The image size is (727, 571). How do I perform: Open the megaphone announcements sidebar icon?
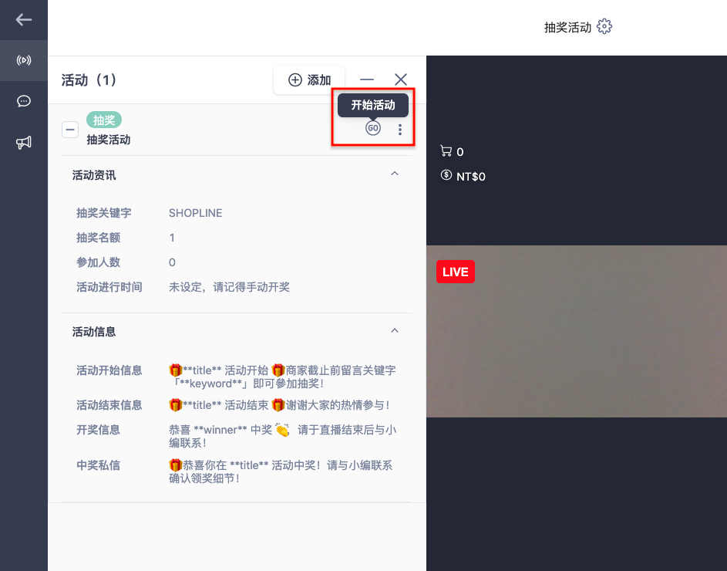[x=24, y=142]
